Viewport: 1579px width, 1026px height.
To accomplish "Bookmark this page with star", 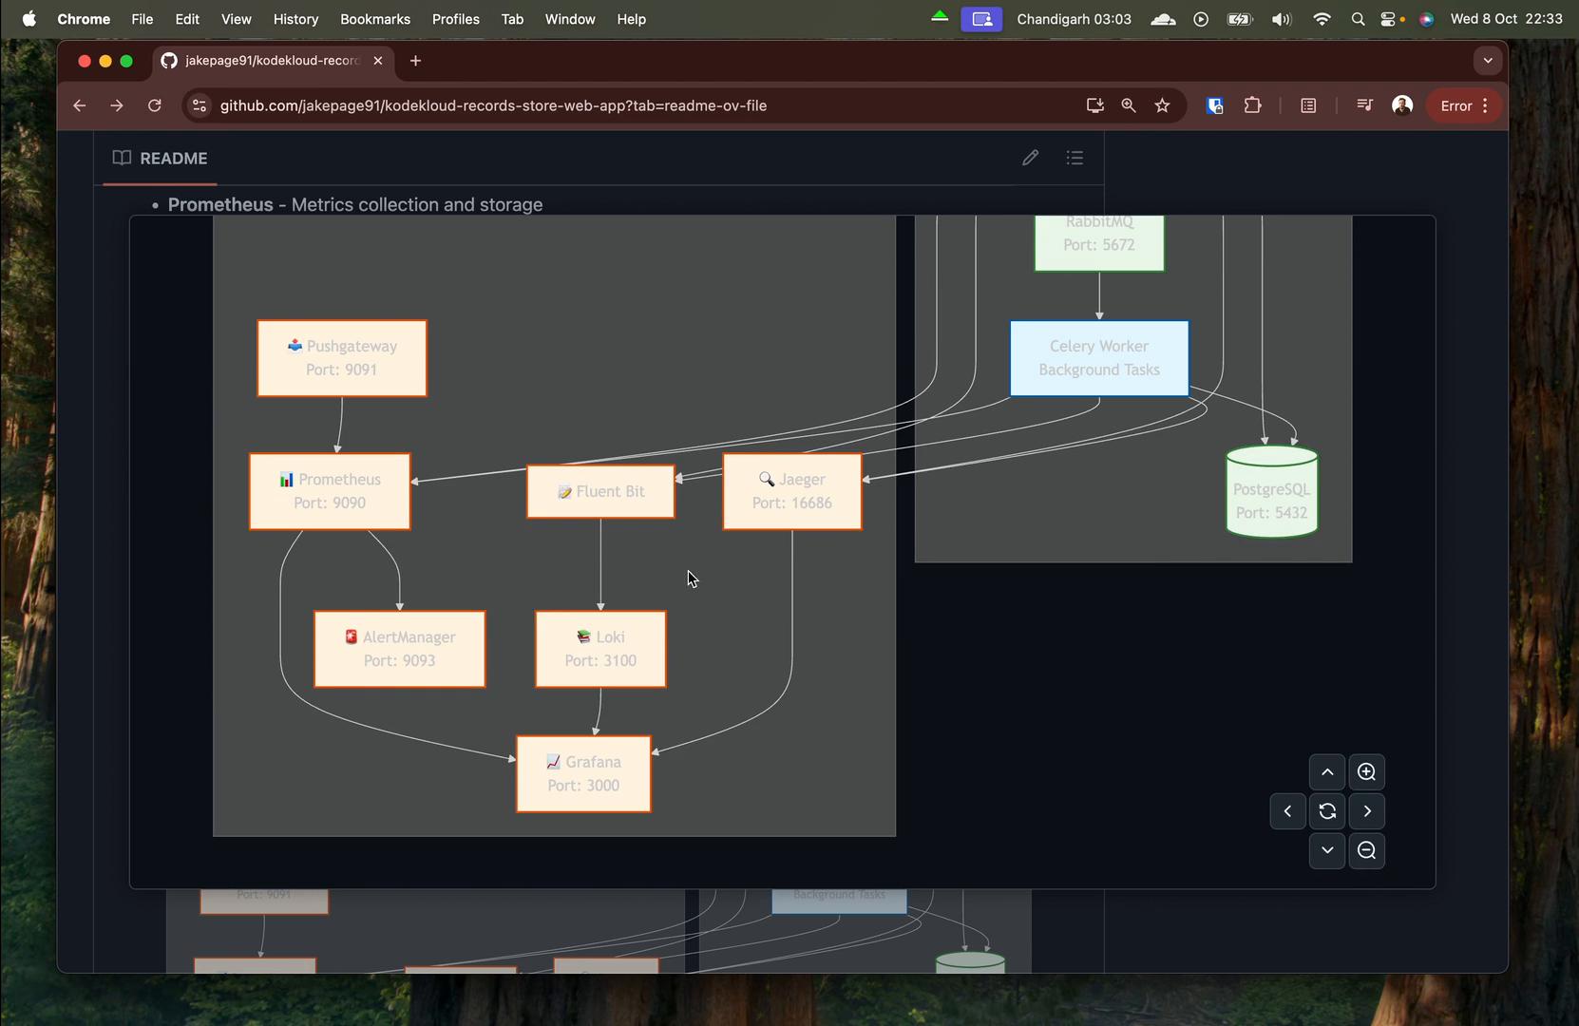I will point(1162,105).
